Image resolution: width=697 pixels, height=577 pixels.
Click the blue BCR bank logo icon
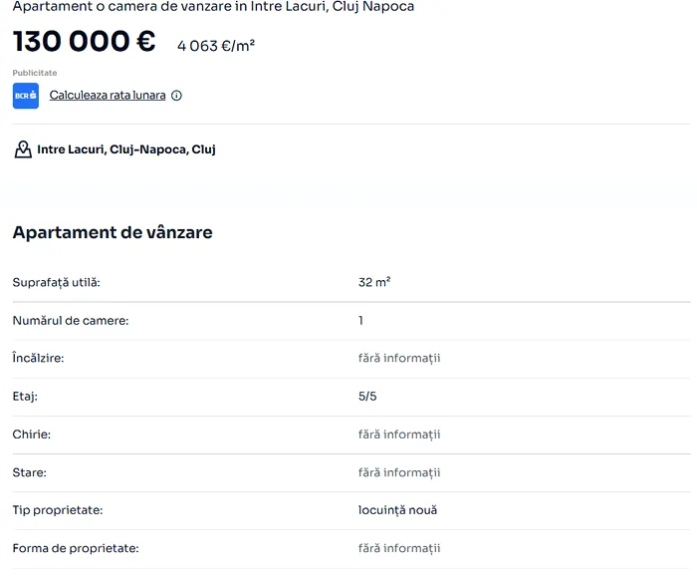point(26,96)
